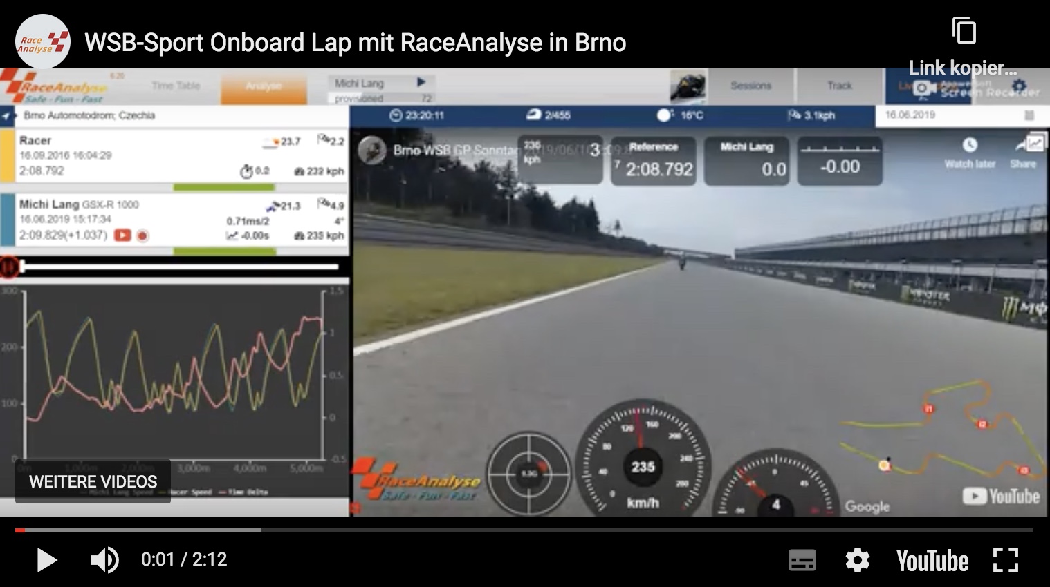Open the Sessions tab
The width and height of the screenshot is (1050, 587).
pos(750,86)
